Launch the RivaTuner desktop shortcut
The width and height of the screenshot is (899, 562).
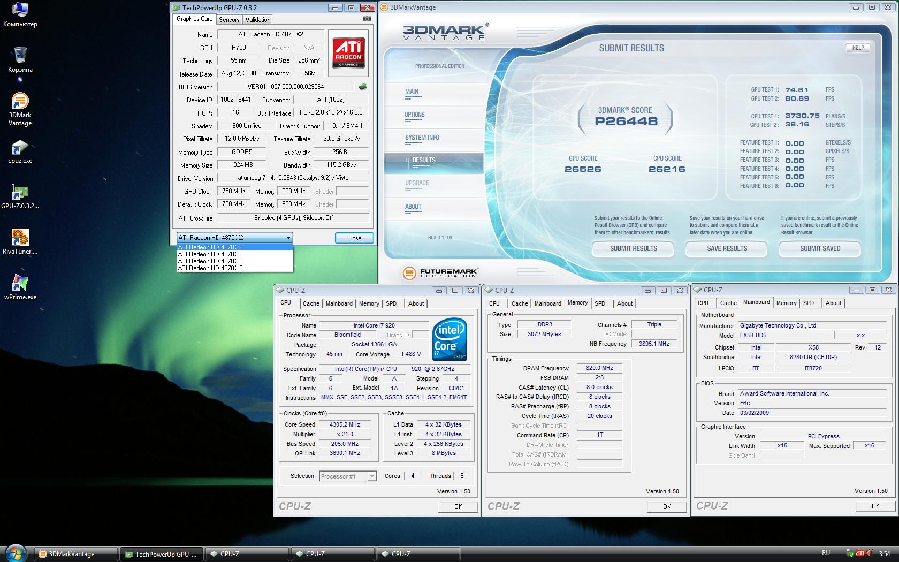pyautogui.click(x=20, y=242)
